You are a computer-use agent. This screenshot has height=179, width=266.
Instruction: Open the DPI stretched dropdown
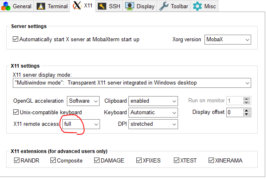153,124
